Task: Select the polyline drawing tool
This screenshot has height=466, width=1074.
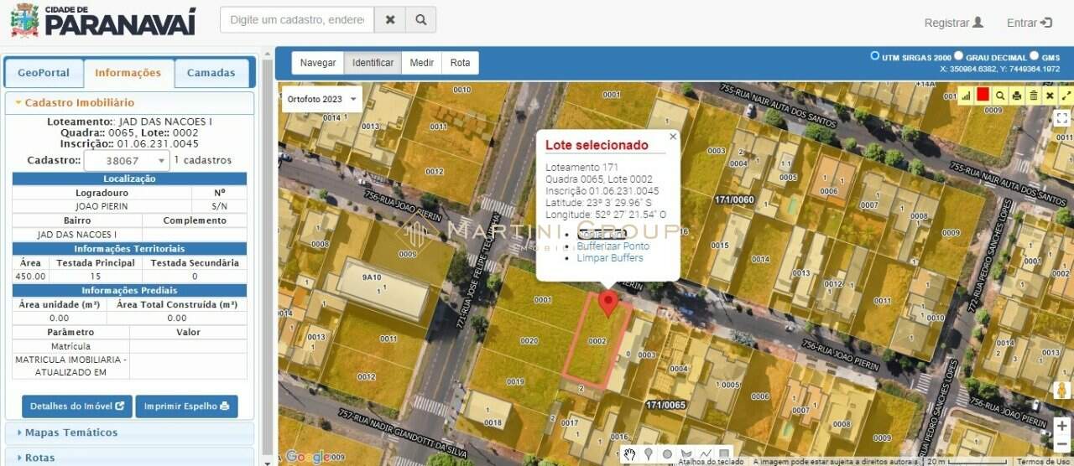Action: pos(706,454)
